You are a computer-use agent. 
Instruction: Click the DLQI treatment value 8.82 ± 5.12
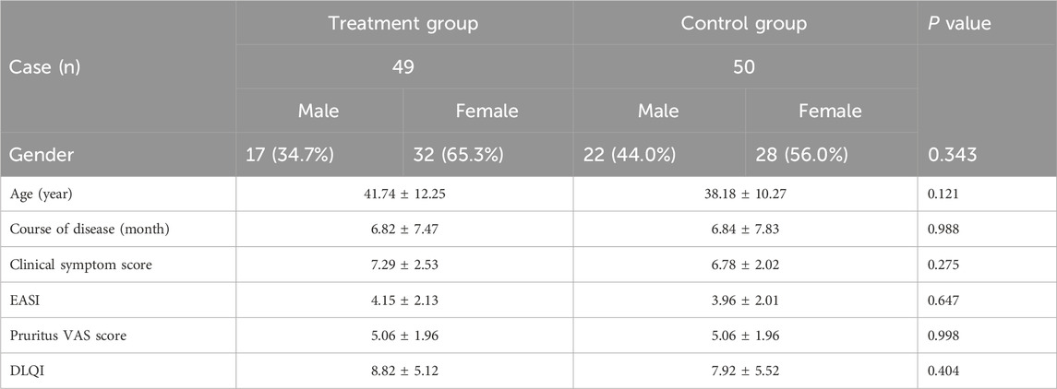pos(403,371)
